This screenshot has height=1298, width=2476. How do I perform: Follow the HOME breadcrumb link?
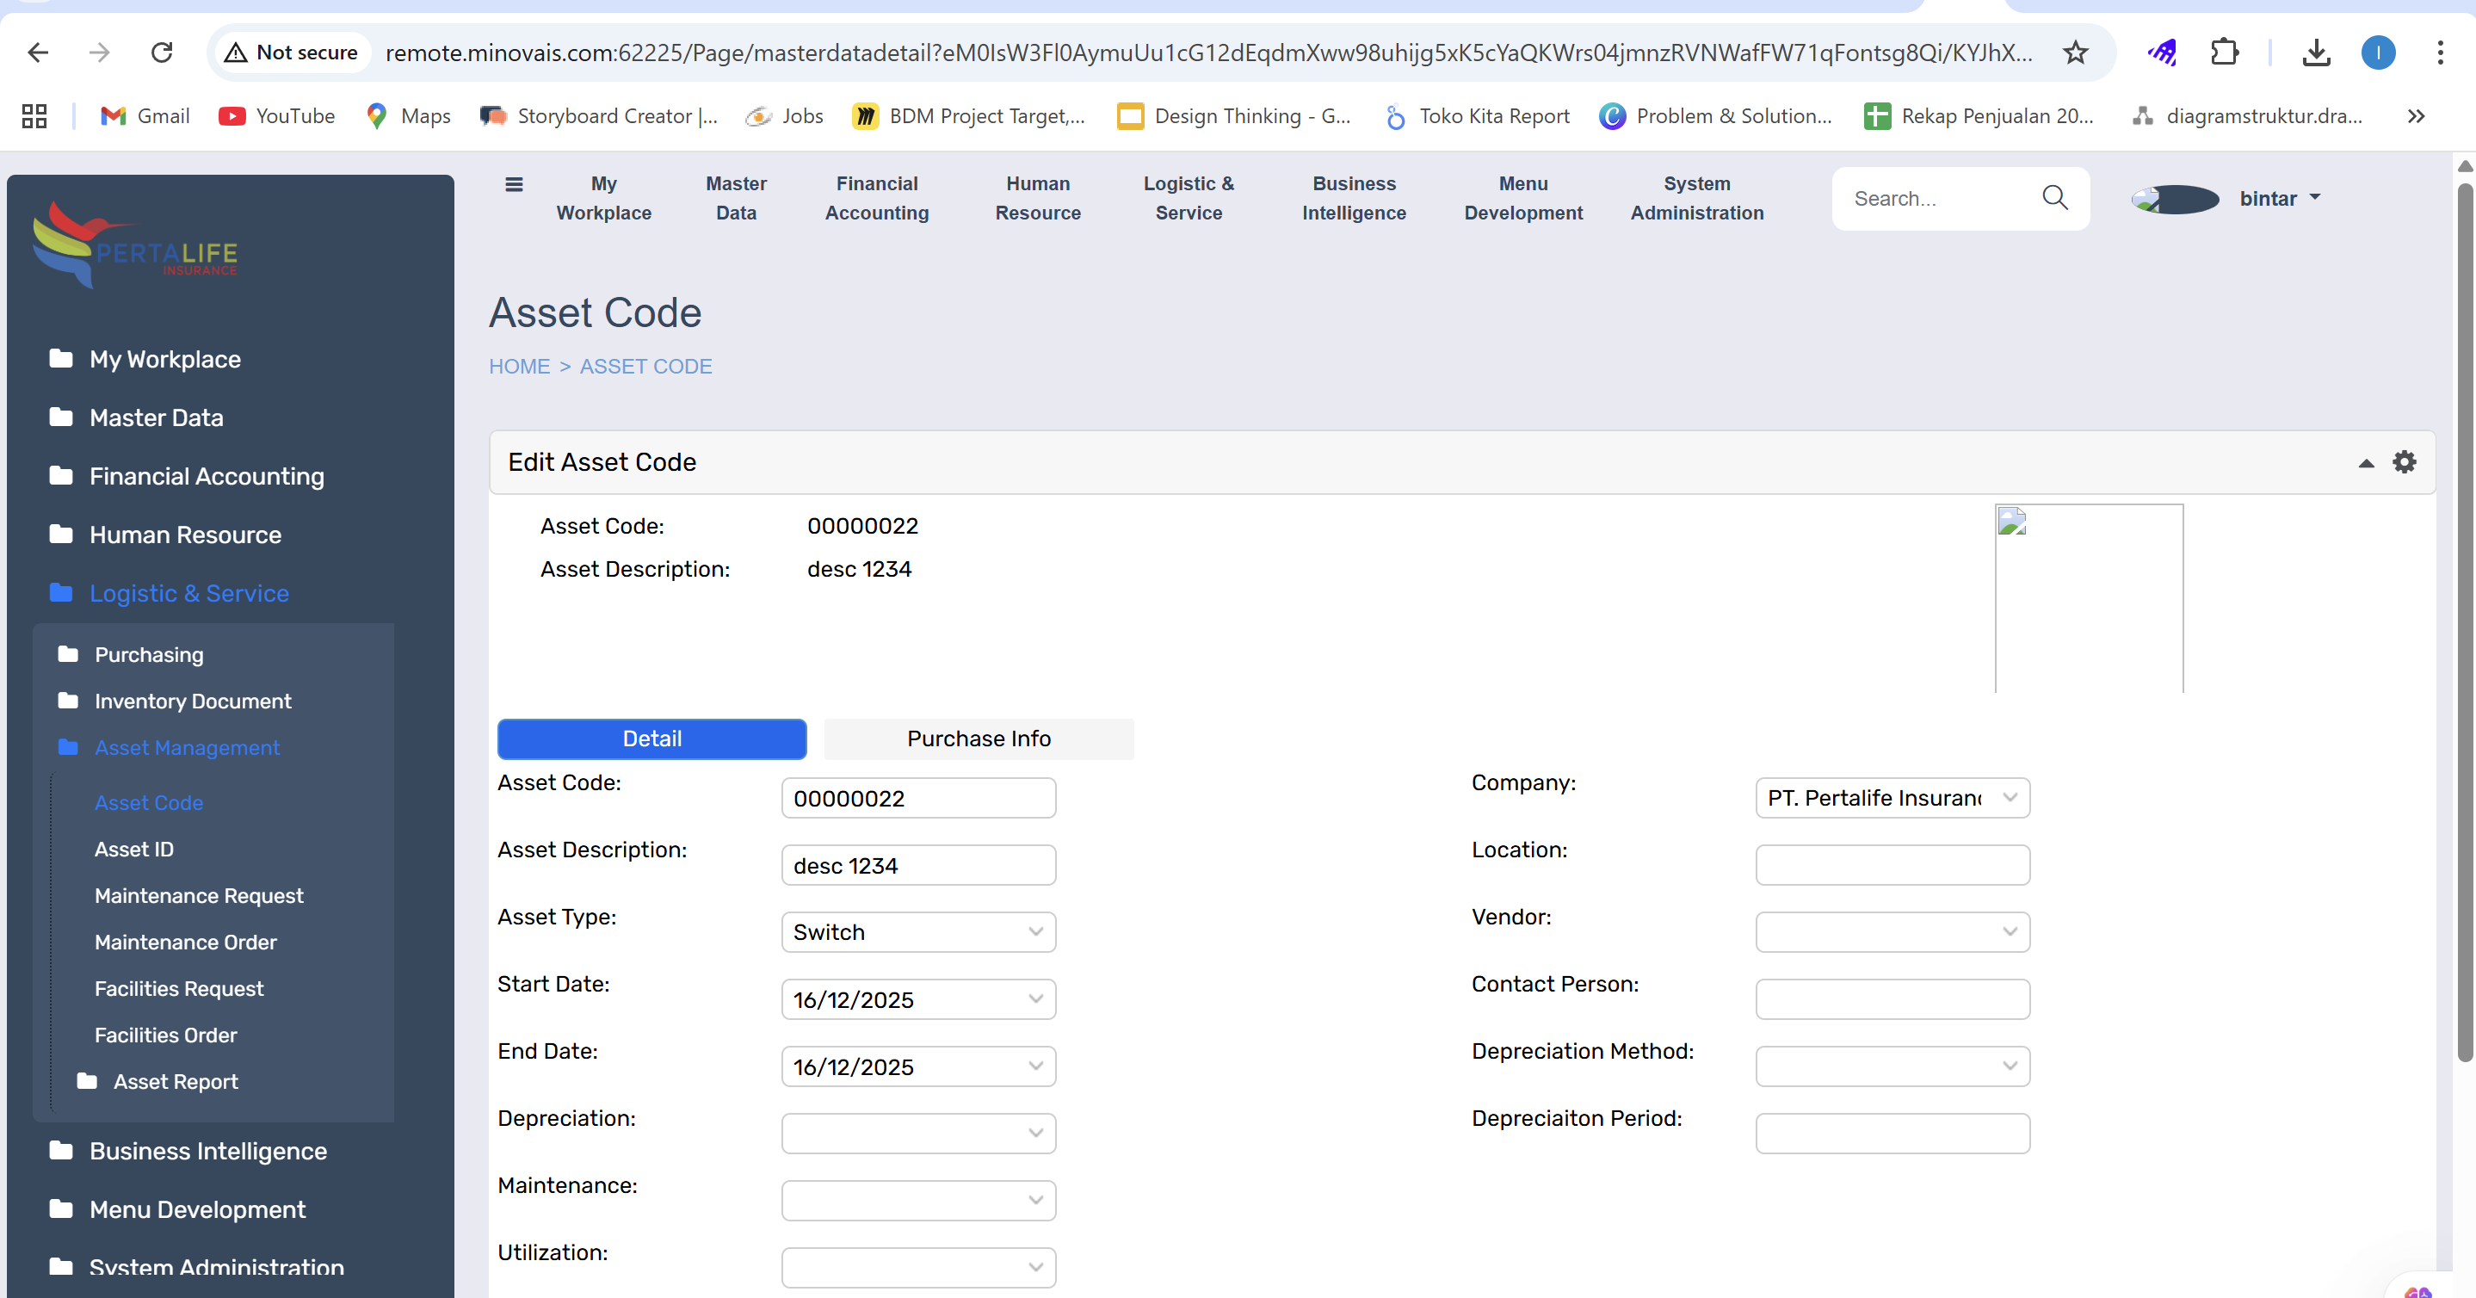click(x=519, y=367)
